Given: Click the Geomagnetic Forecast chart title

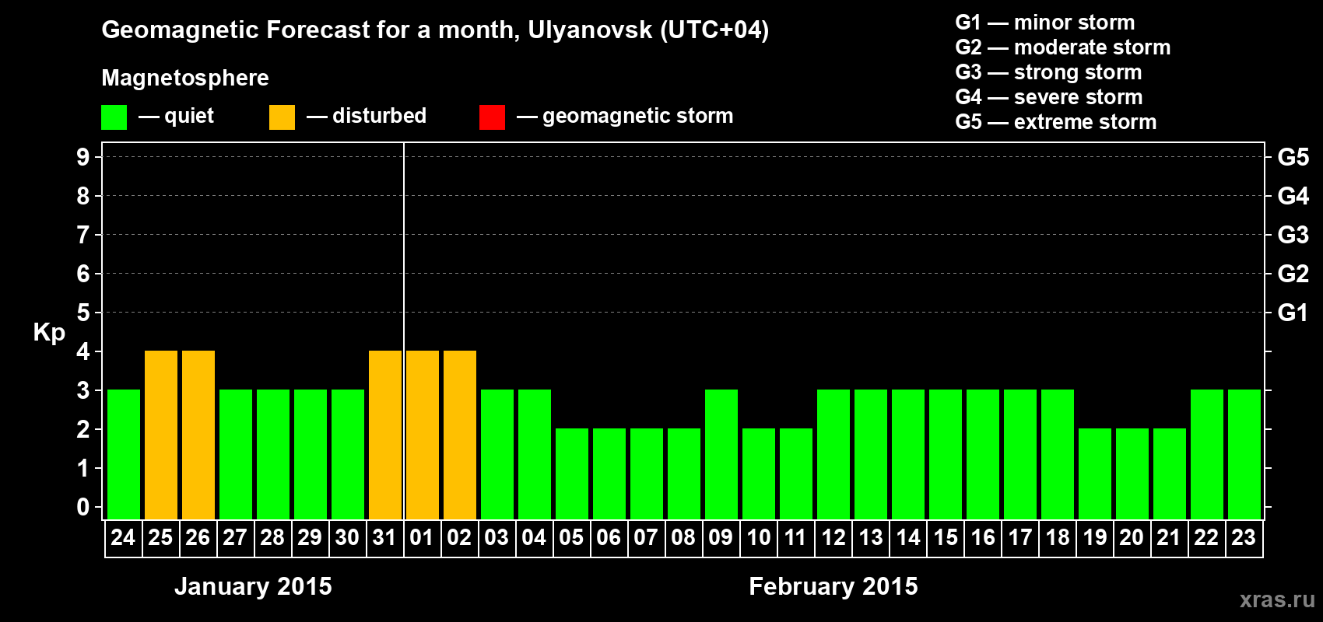Looking at the screenshot, I should click(435, 30).
